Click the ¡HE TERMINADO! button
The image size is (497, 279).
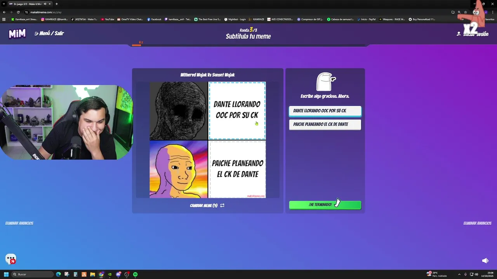(x=325, y=205)
